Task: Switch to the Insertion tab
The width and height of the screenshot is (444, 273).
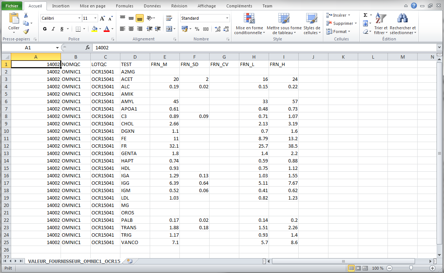Action: point(61,6)
